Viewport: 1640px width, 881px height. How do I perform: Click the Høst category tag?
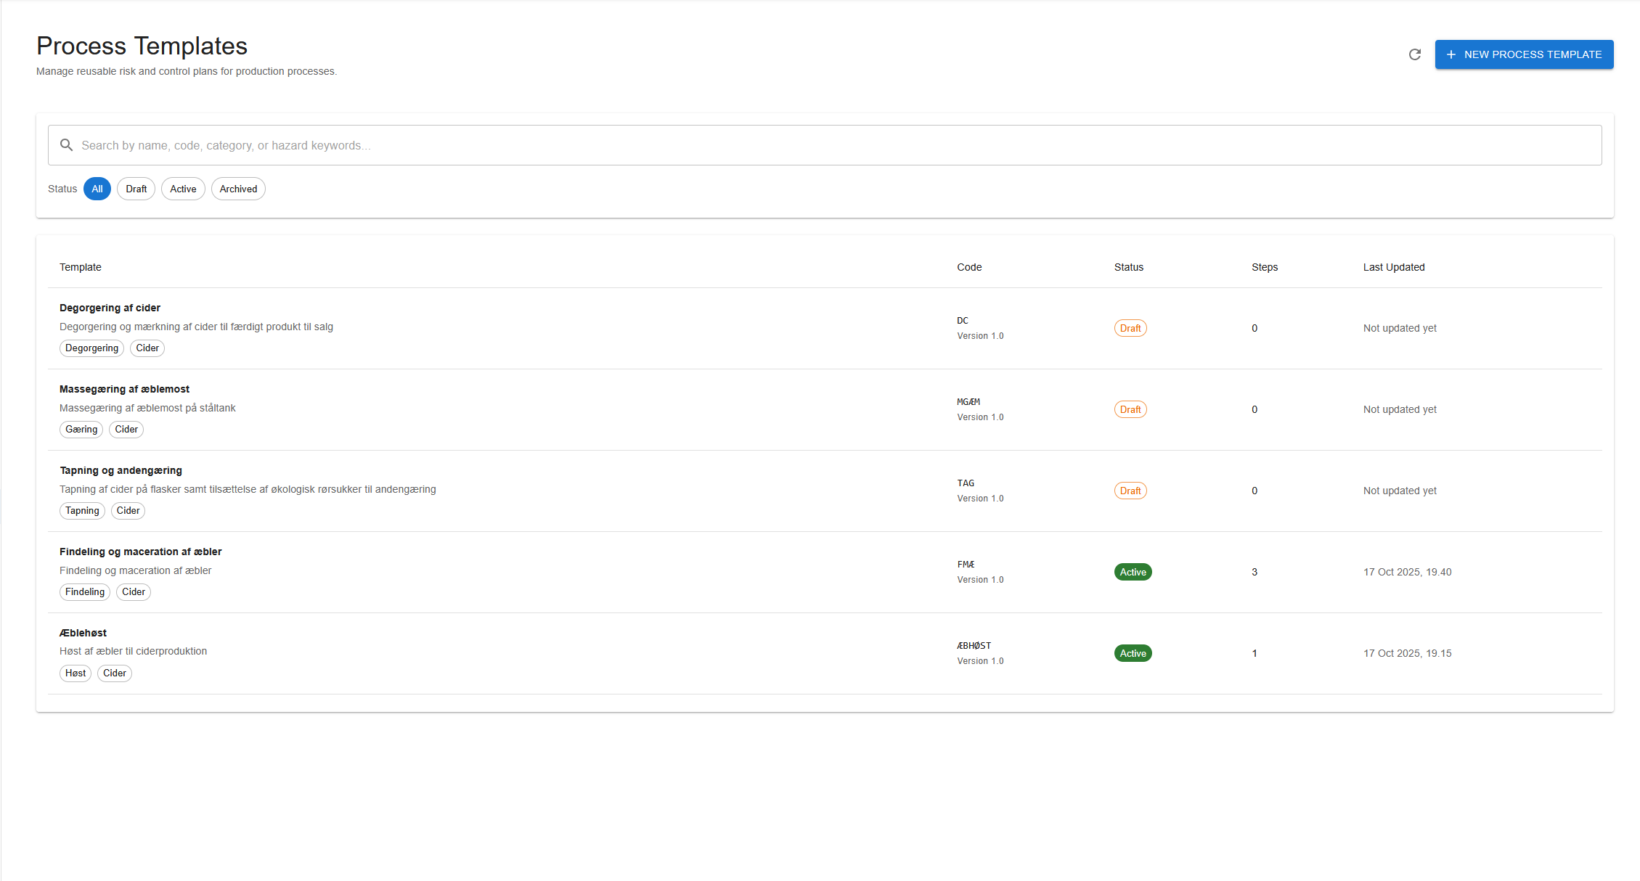click(x=76, y=673)
